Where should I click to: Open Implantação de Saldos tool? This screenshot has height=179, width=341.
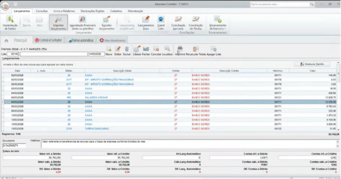[10, 23]
